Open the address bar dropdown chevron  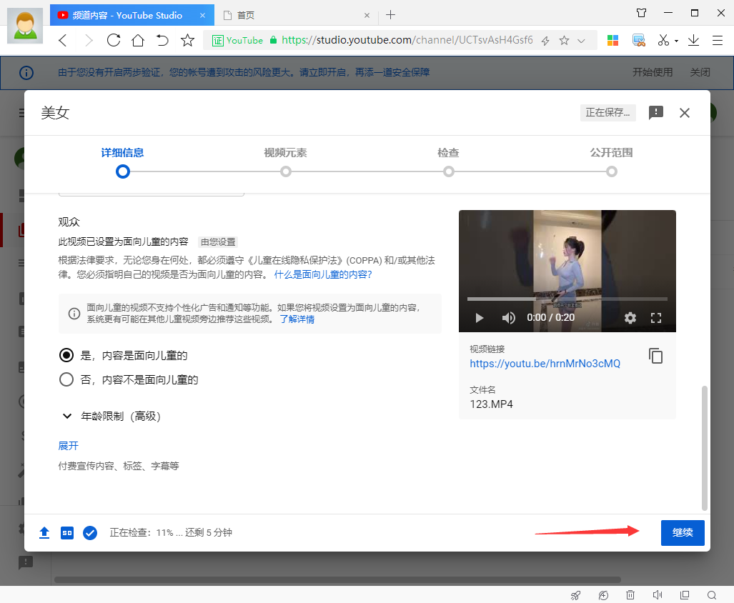click(581, 41)
